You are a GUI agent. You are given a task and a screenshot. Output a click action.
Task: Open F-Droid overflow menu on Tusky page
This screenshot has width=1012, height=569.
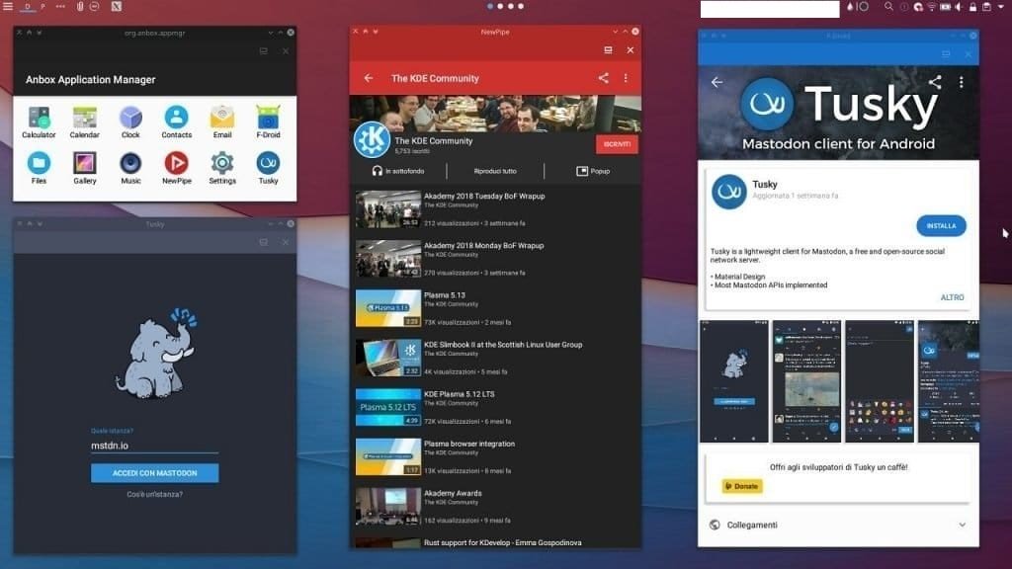click(x=962, y=82)
